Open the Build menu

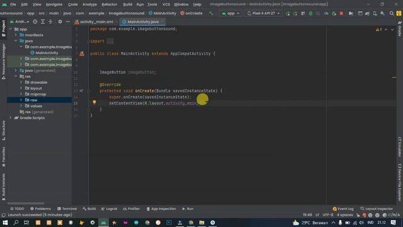pyautogui.click(x=127, y=4)
